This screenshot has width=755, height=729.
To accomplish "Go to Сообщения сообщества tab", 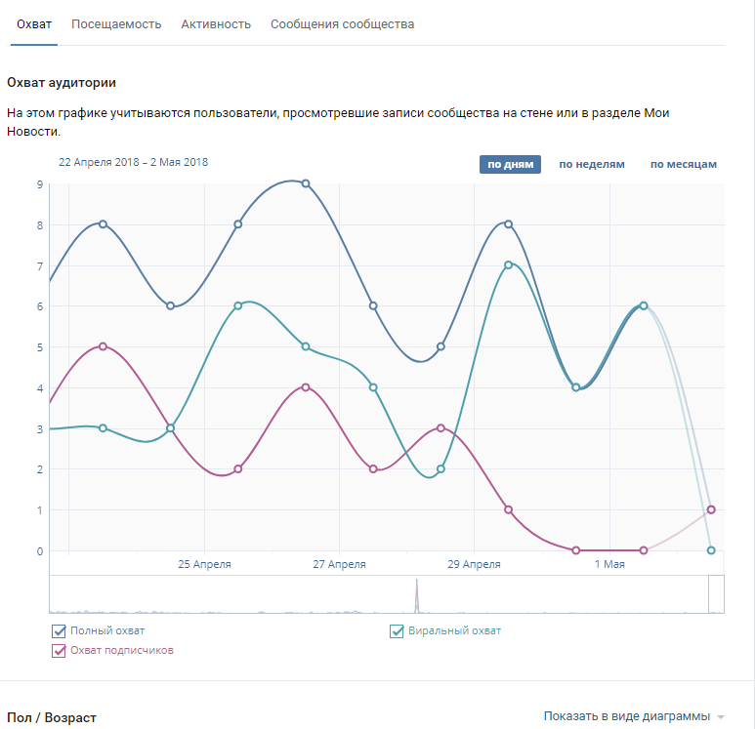I will coord(342,24).
